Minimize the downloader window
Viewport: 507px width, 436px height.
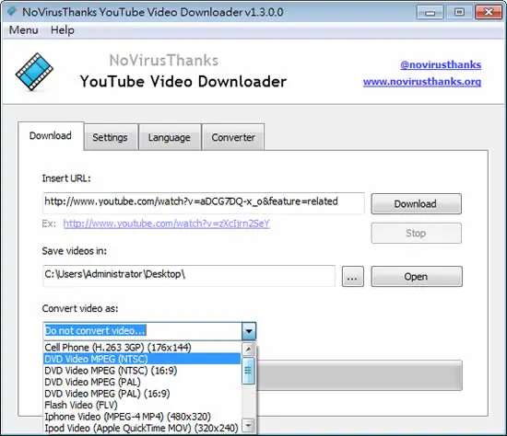430,12
